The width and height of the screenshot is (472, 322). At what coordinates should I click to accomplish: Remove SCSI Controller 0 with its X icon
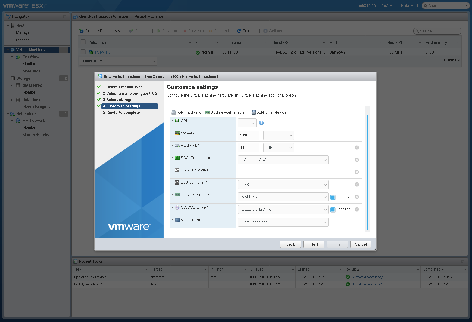pos(357,160)
